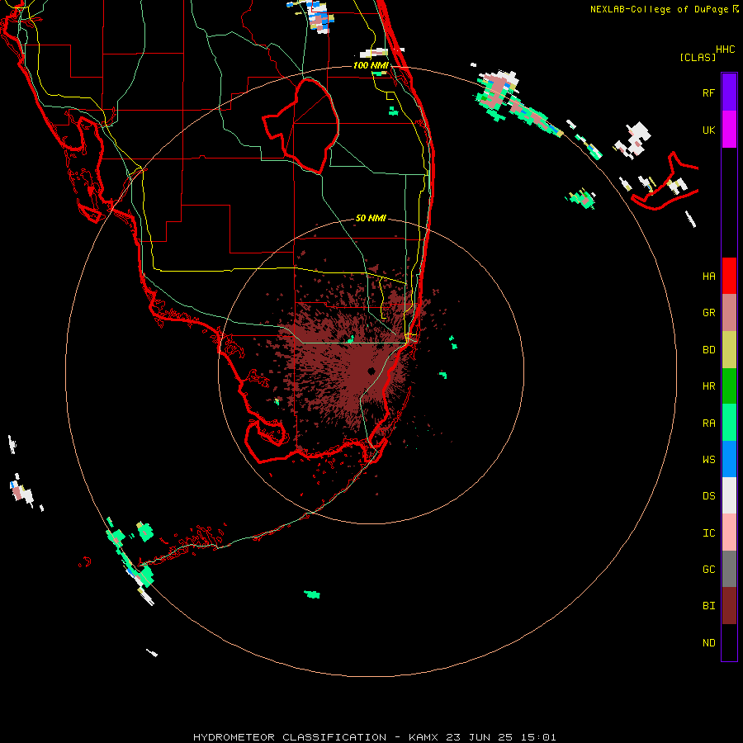Click the WS legend label
This screenshot has width=743, height=743.
[708, 460]
